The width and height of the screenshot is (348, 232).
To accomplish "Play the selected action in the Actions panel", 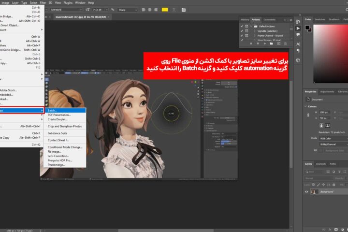I will click(x=265, y=43).
